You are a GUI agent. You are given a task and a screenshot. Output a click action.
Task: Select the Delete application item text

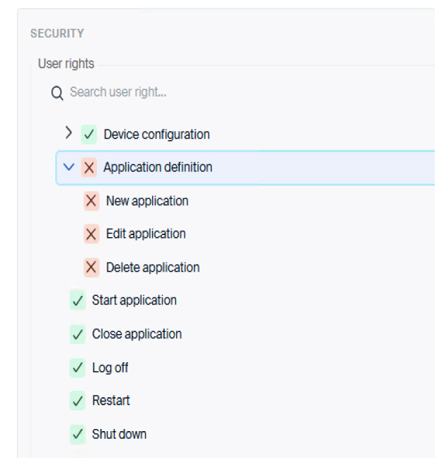click(x=153, y=268)
